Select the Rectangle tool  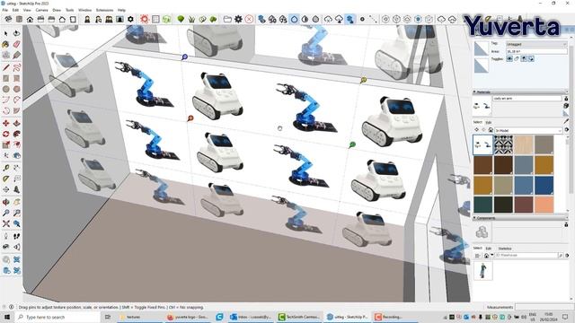(x=6, y=78)
